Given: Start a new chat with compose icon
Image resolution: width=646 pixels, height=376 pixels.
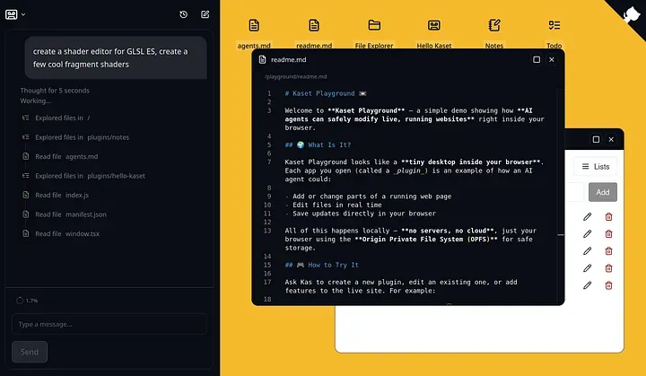Looking at the screenshot, I should [x=205, y=14].
